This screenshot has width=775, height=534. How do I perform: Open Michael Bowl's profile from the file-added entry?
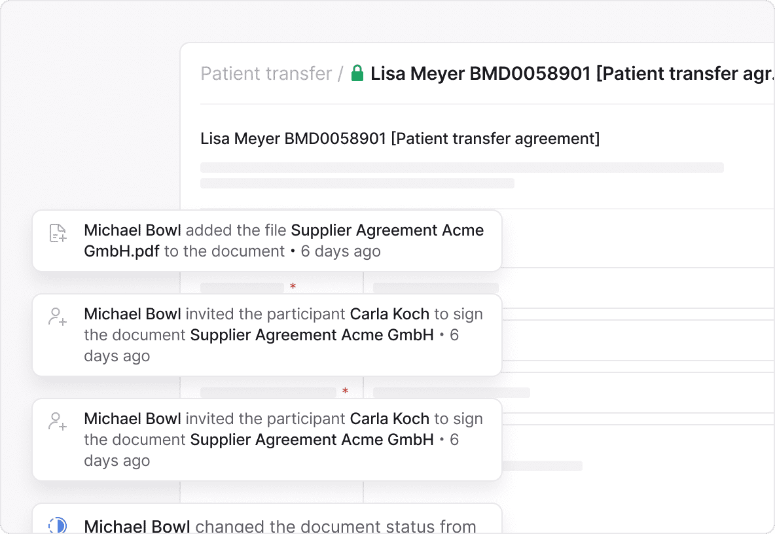[x=132, y=230]
